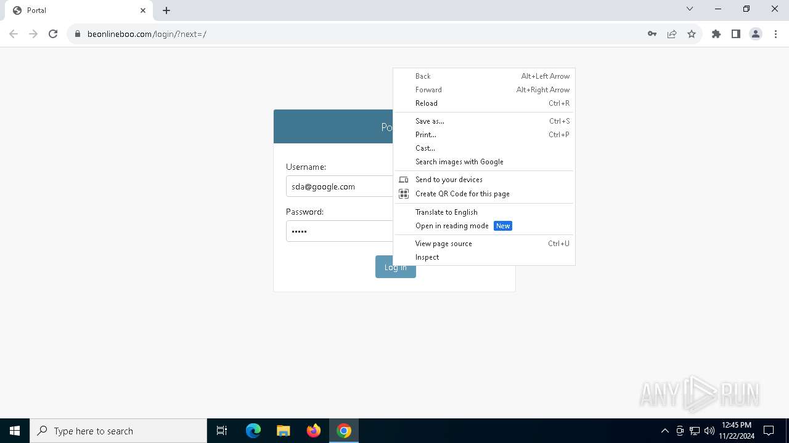Viewport: 789px width, 443px height.
Task: Click the taskbar search box
Action: [118, 431]
